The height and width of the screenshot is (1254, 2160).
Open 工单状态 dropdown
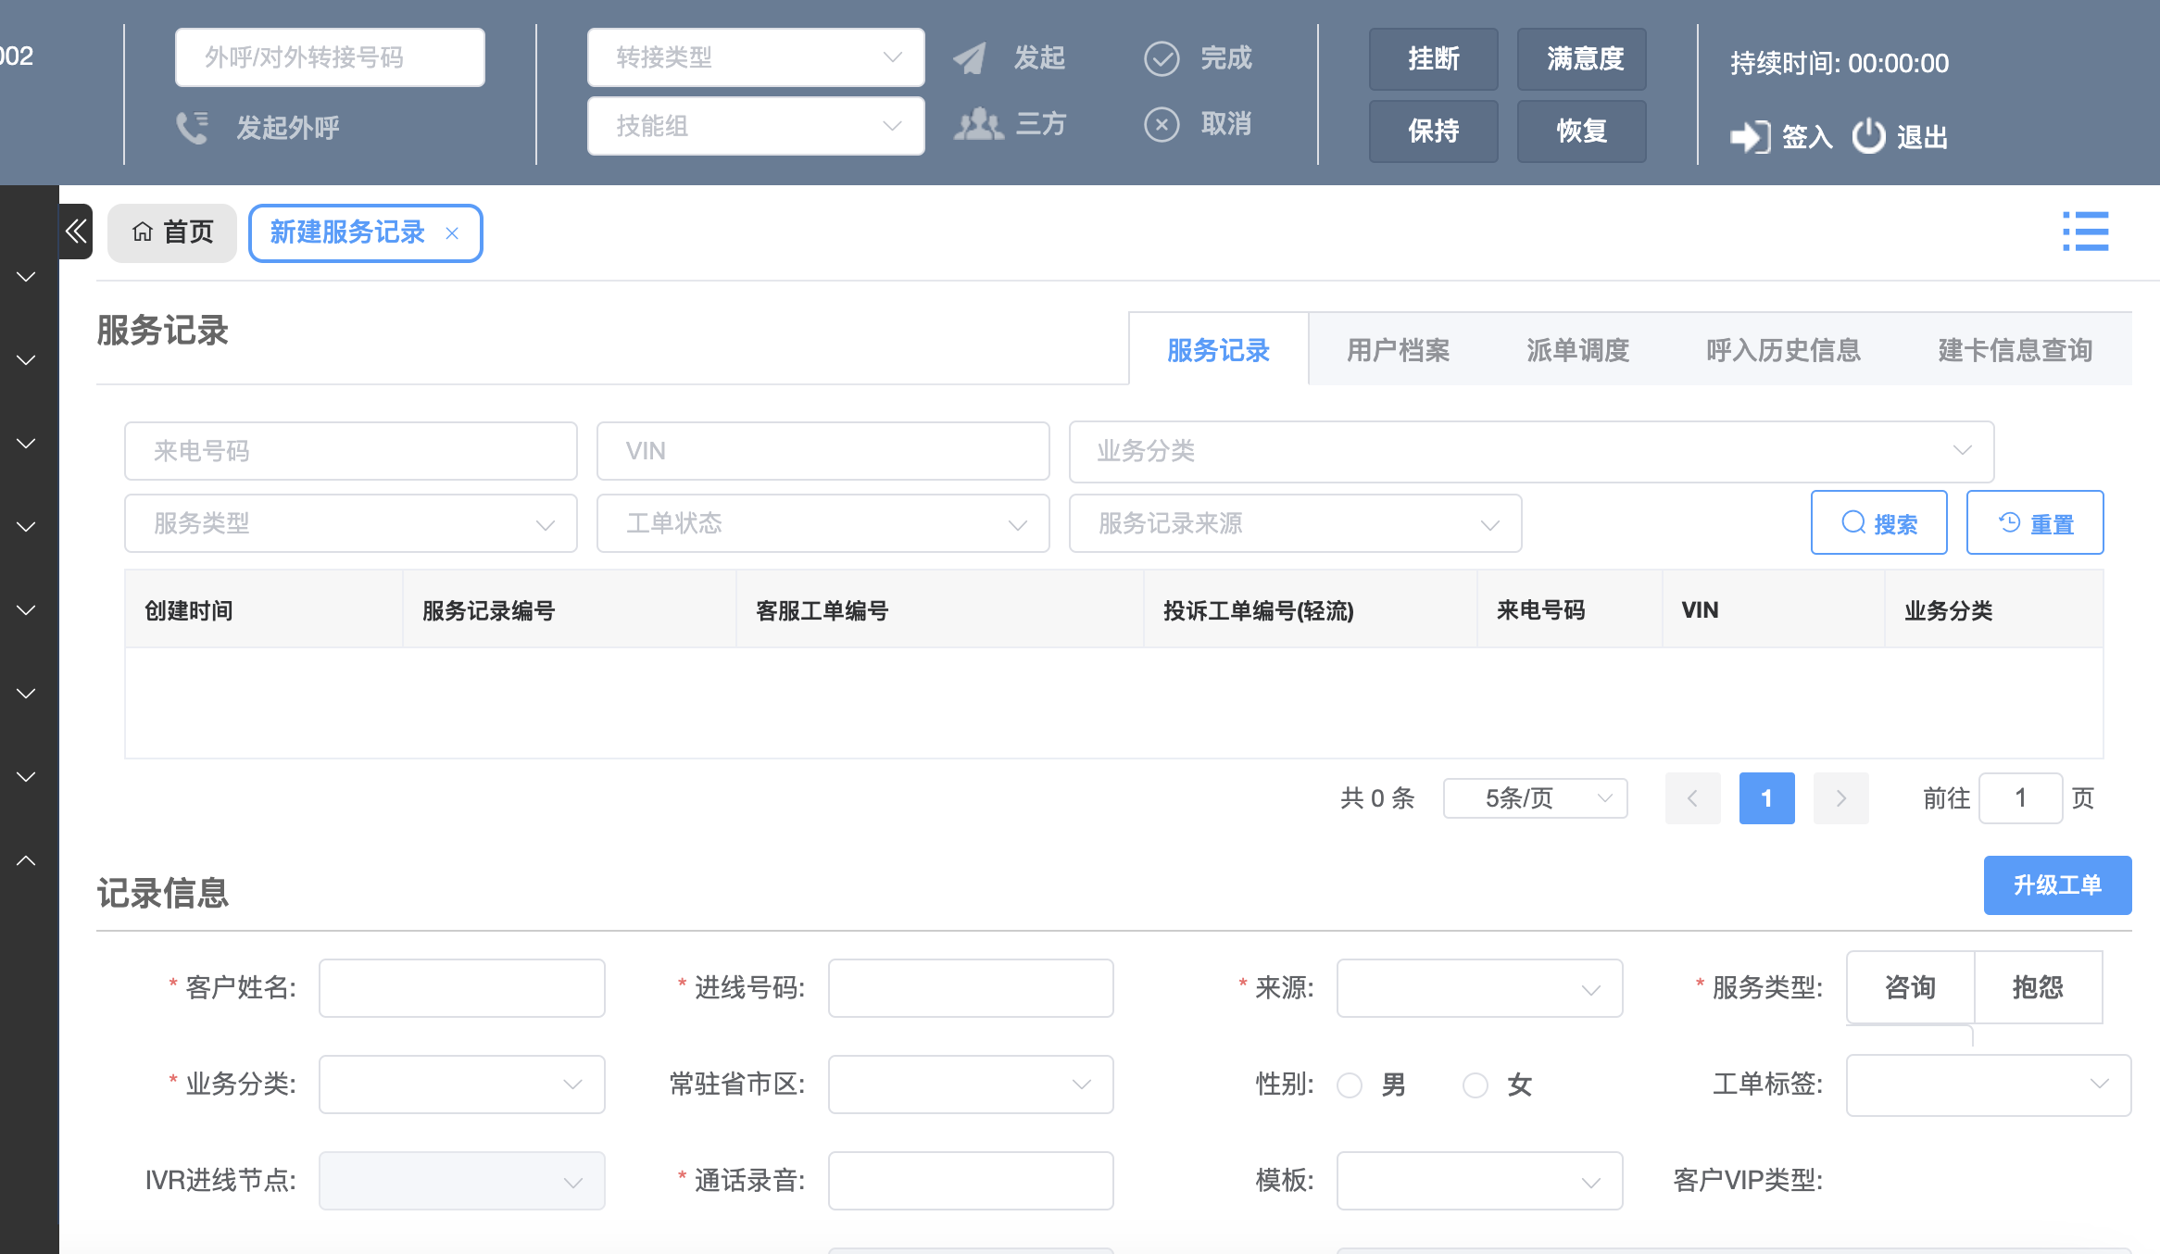pos(823,523)
